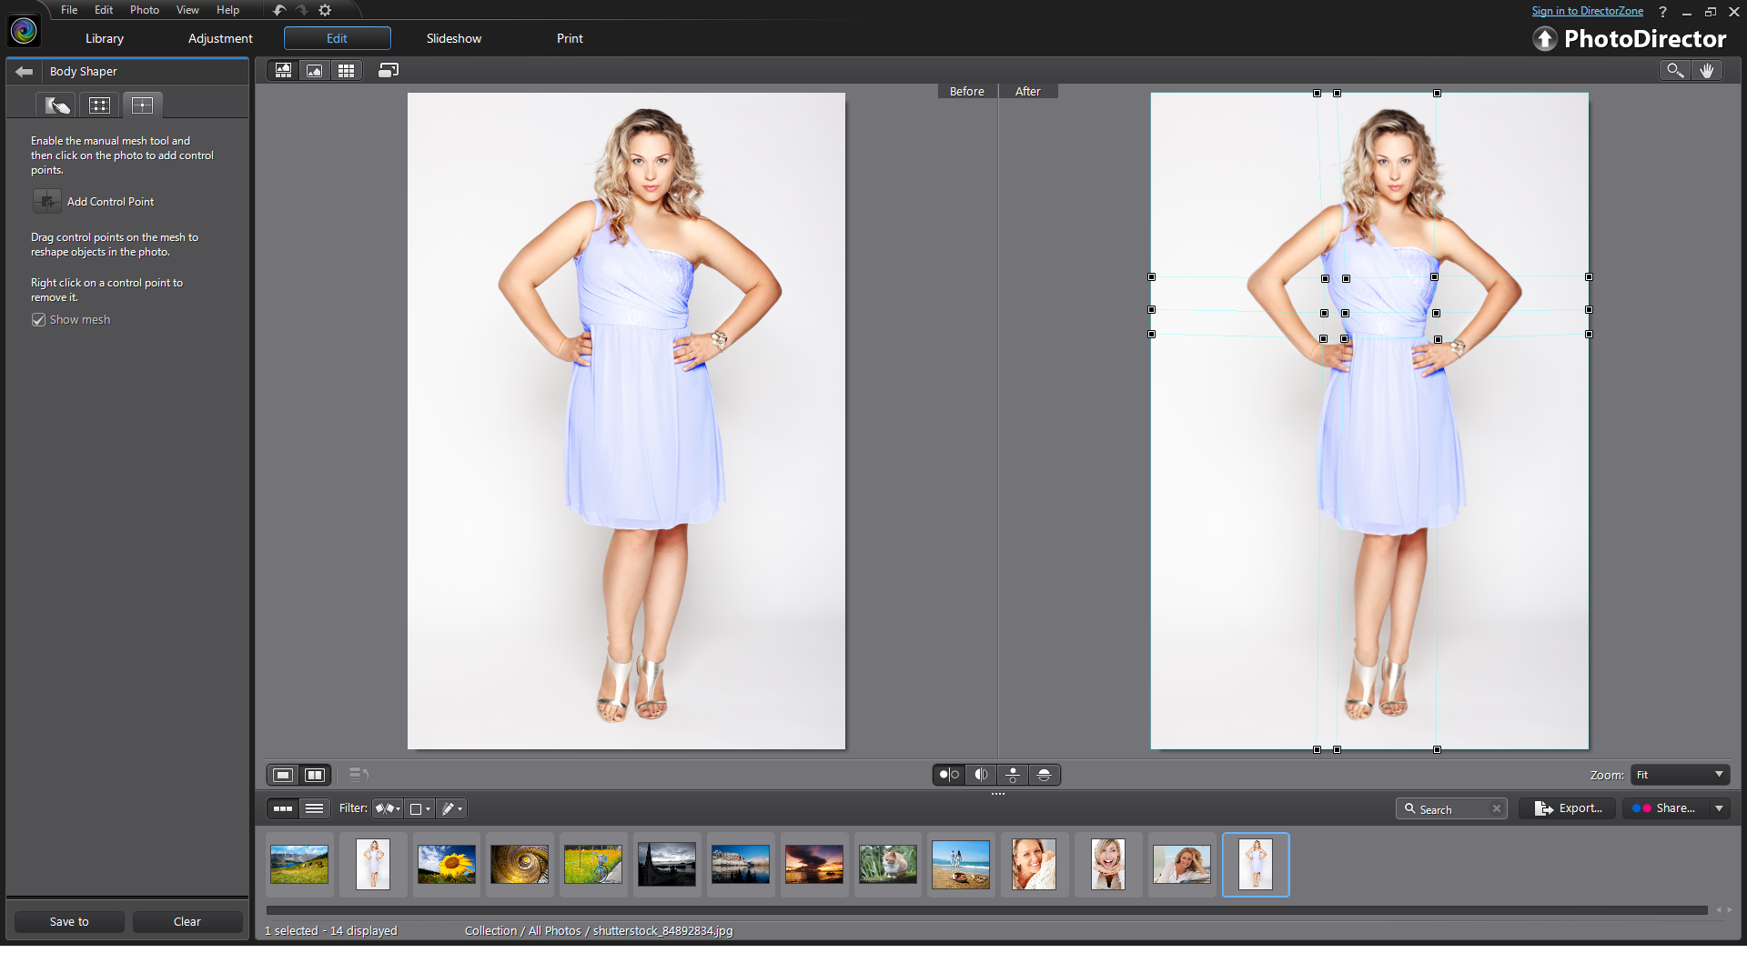1747x953 pixels.
Task: Switch to single image view mode
Action: 283,776
